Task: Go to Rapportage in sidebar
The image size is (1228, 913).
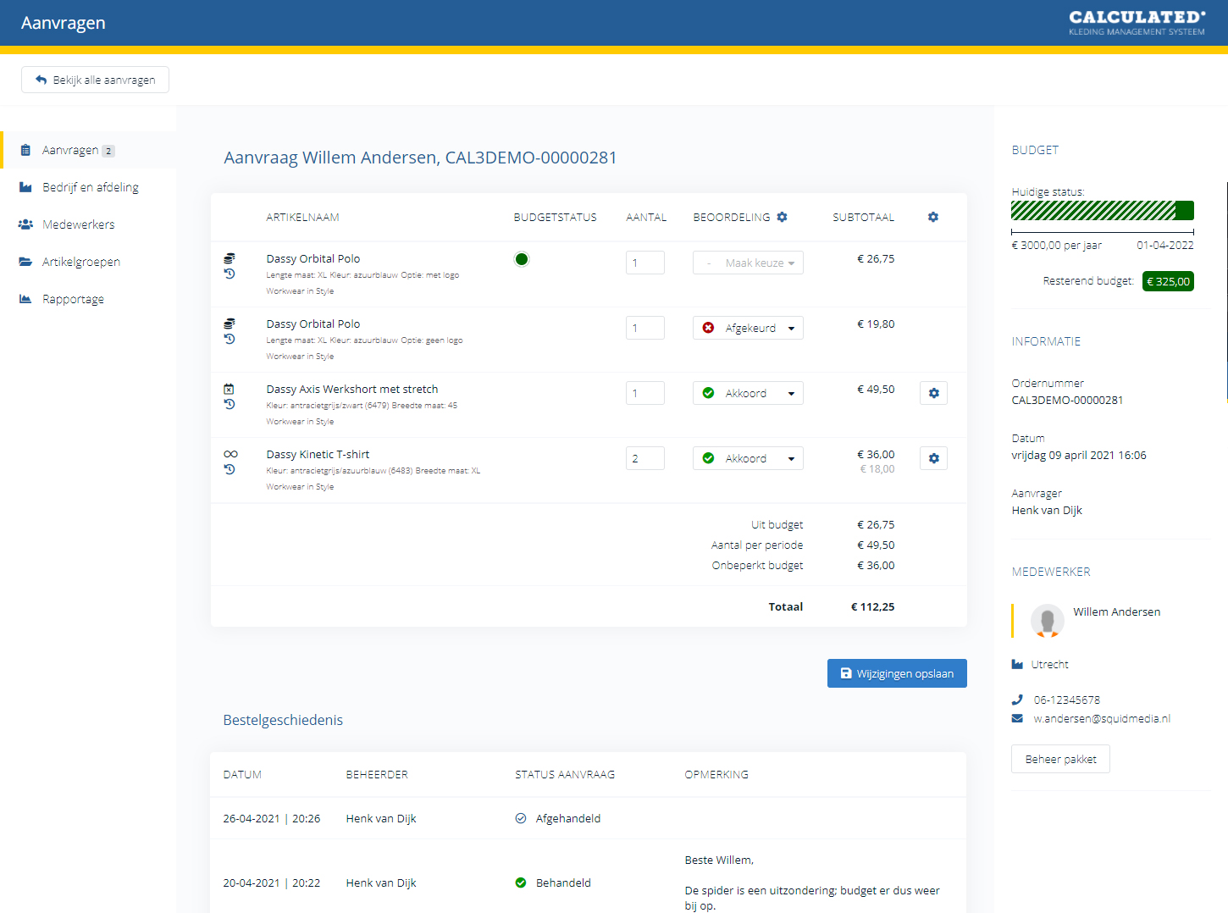Action: (x=73, y=299)
